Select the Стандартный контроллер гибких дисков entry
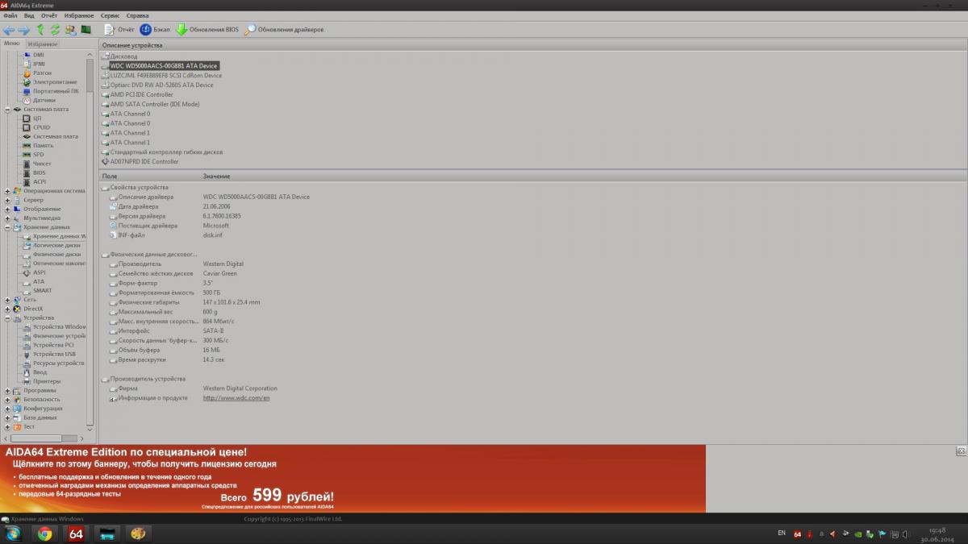 click(166, 152)
